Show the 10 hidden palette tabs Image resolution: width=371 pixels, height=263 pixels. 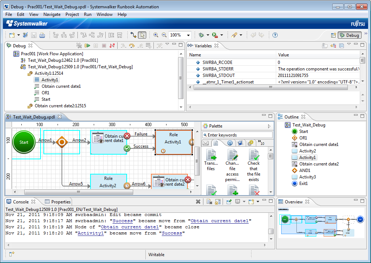[x=261, y=143]
